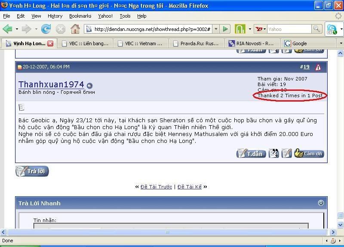Click the green Go arrow beside address bar
Screen dimensions: 344x247
(x=226, y=29)
